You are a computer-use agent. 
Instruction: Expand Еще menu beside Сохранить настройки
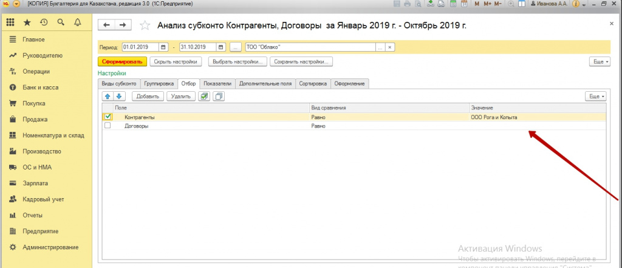[599, 61]
